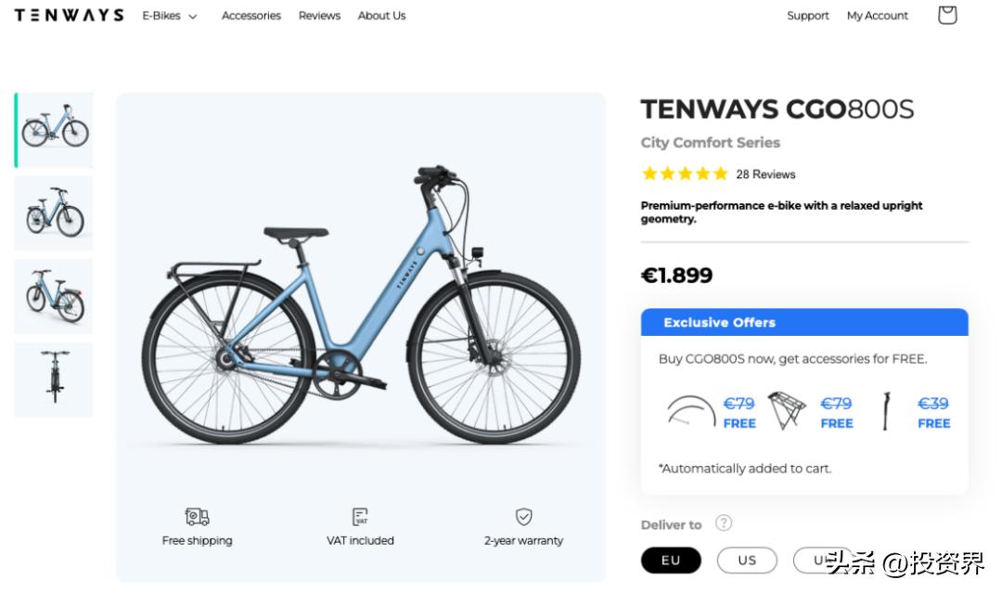This screenshot has width=1002, height=593.
Task: Open the Support link
Action: (x=807, y=16)
